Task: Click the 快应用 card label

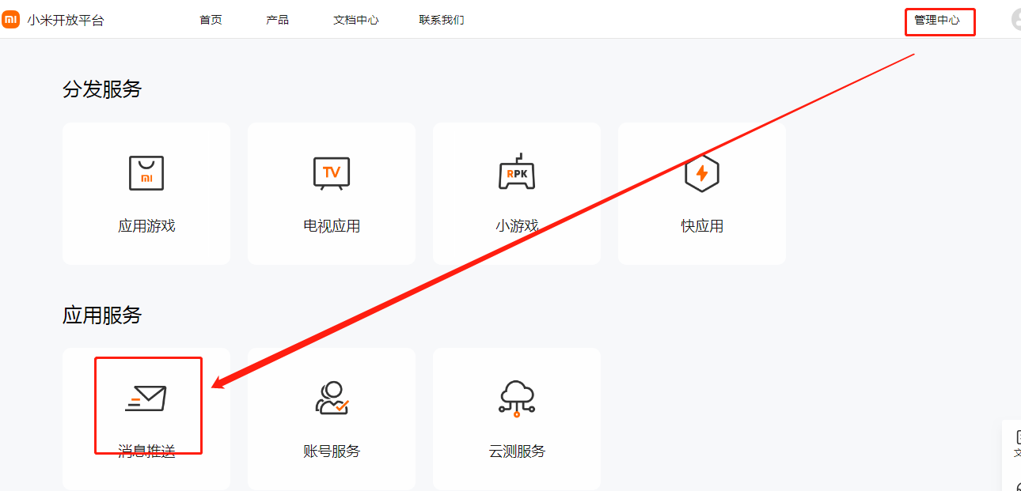Action: point(702,226)
